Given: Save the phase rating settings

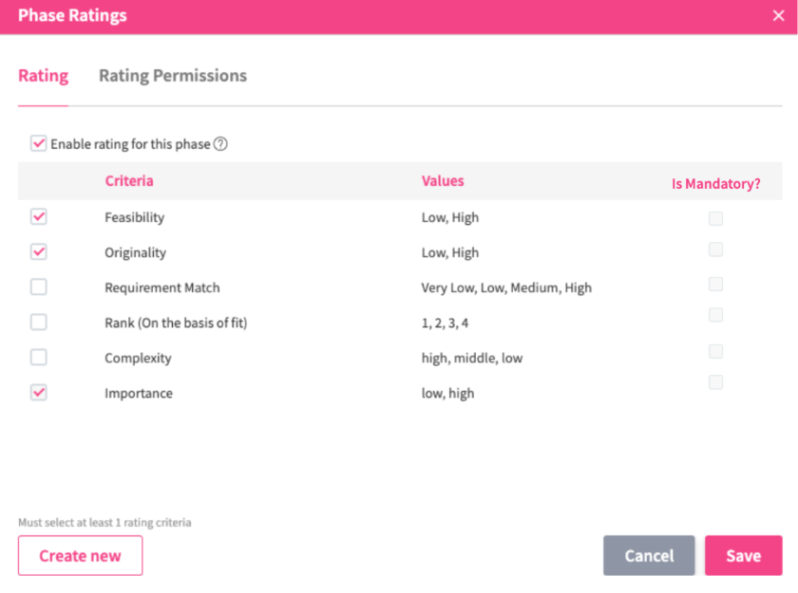Looking at the screenshot, I should [743, 556].
